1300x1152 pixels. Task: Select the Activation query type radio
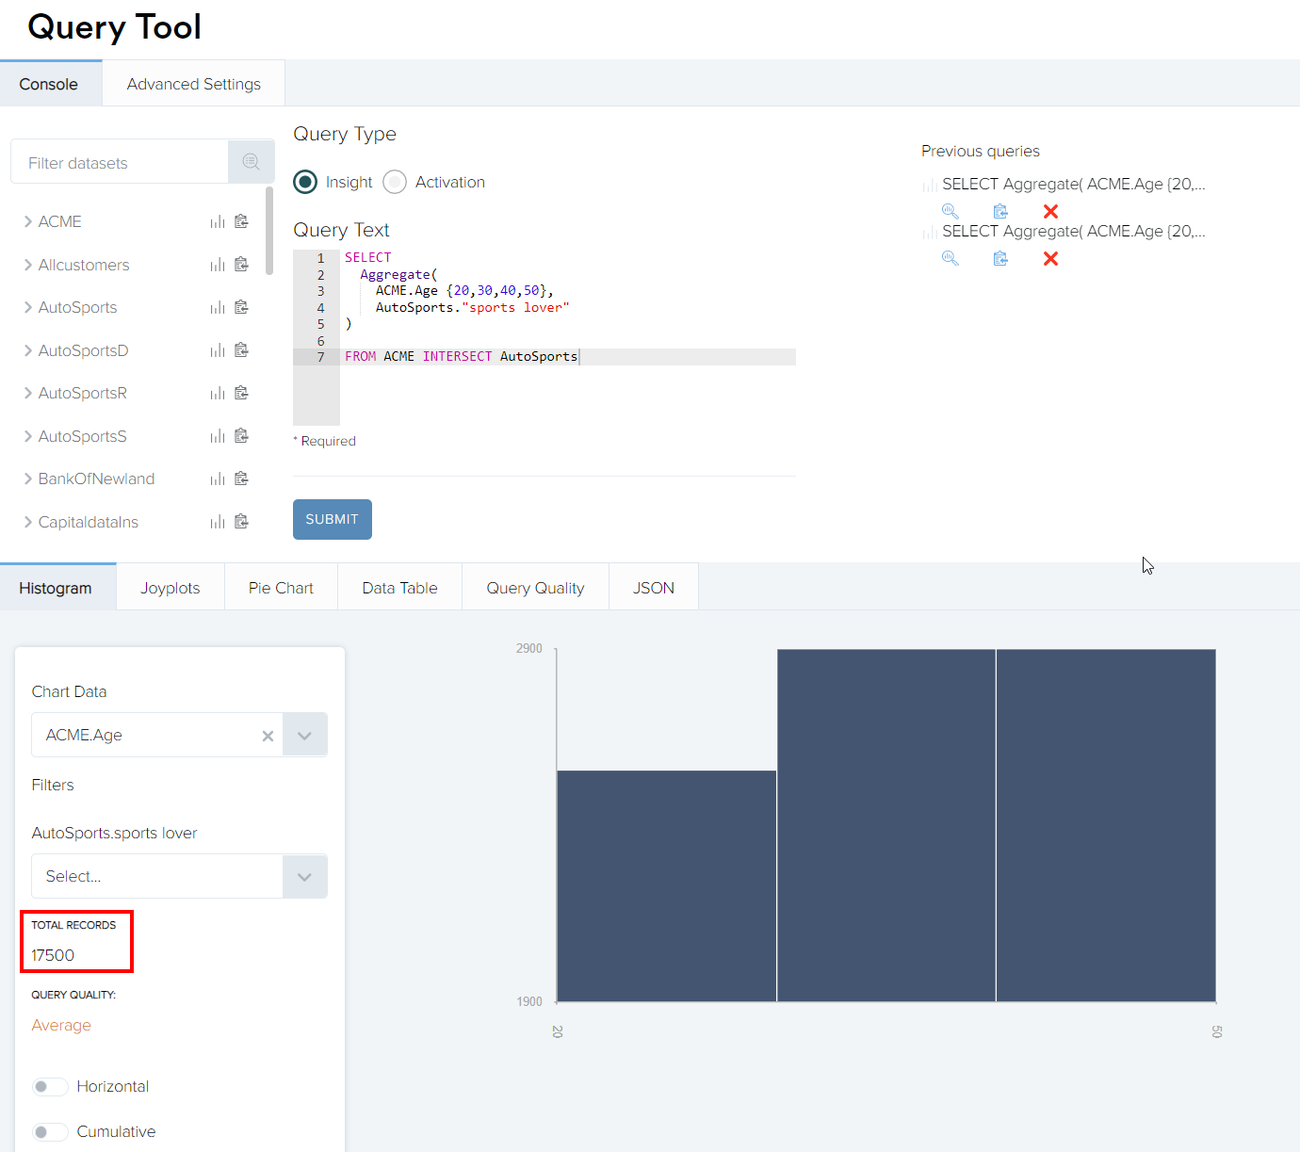(x=395, y=182)
